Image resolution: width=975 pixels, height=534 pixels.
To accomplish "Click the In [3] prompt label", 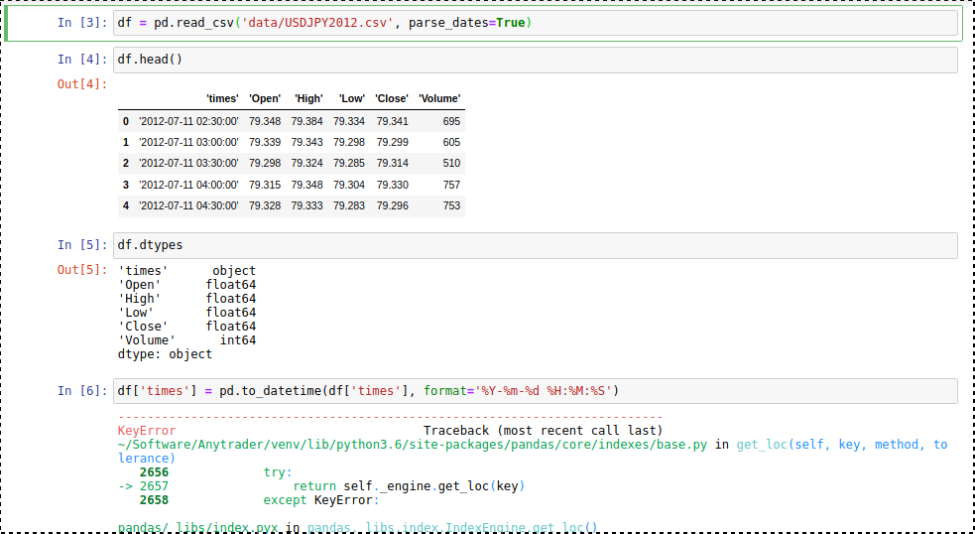I will pos(82,23).
